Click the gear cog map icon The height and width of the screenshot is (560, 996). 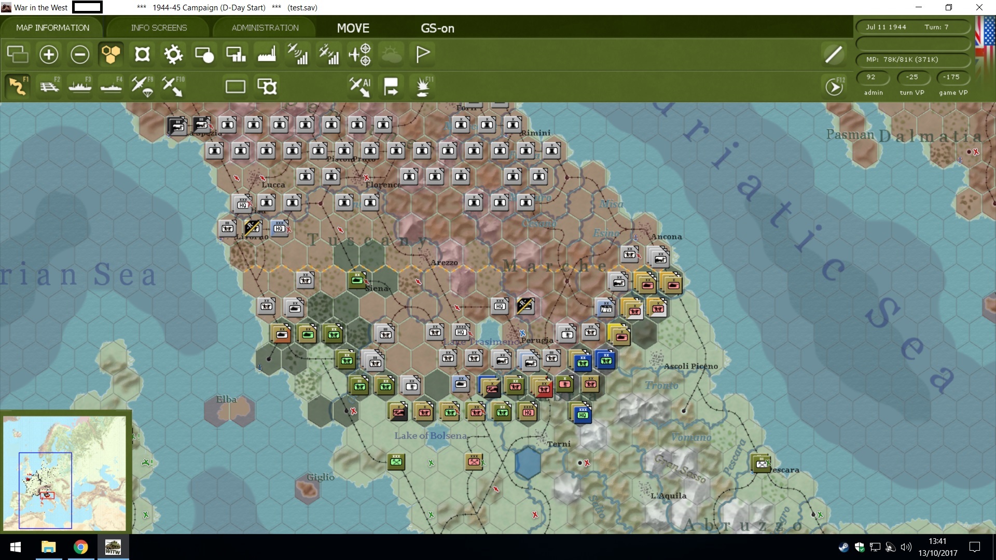(x=173, y=54)
